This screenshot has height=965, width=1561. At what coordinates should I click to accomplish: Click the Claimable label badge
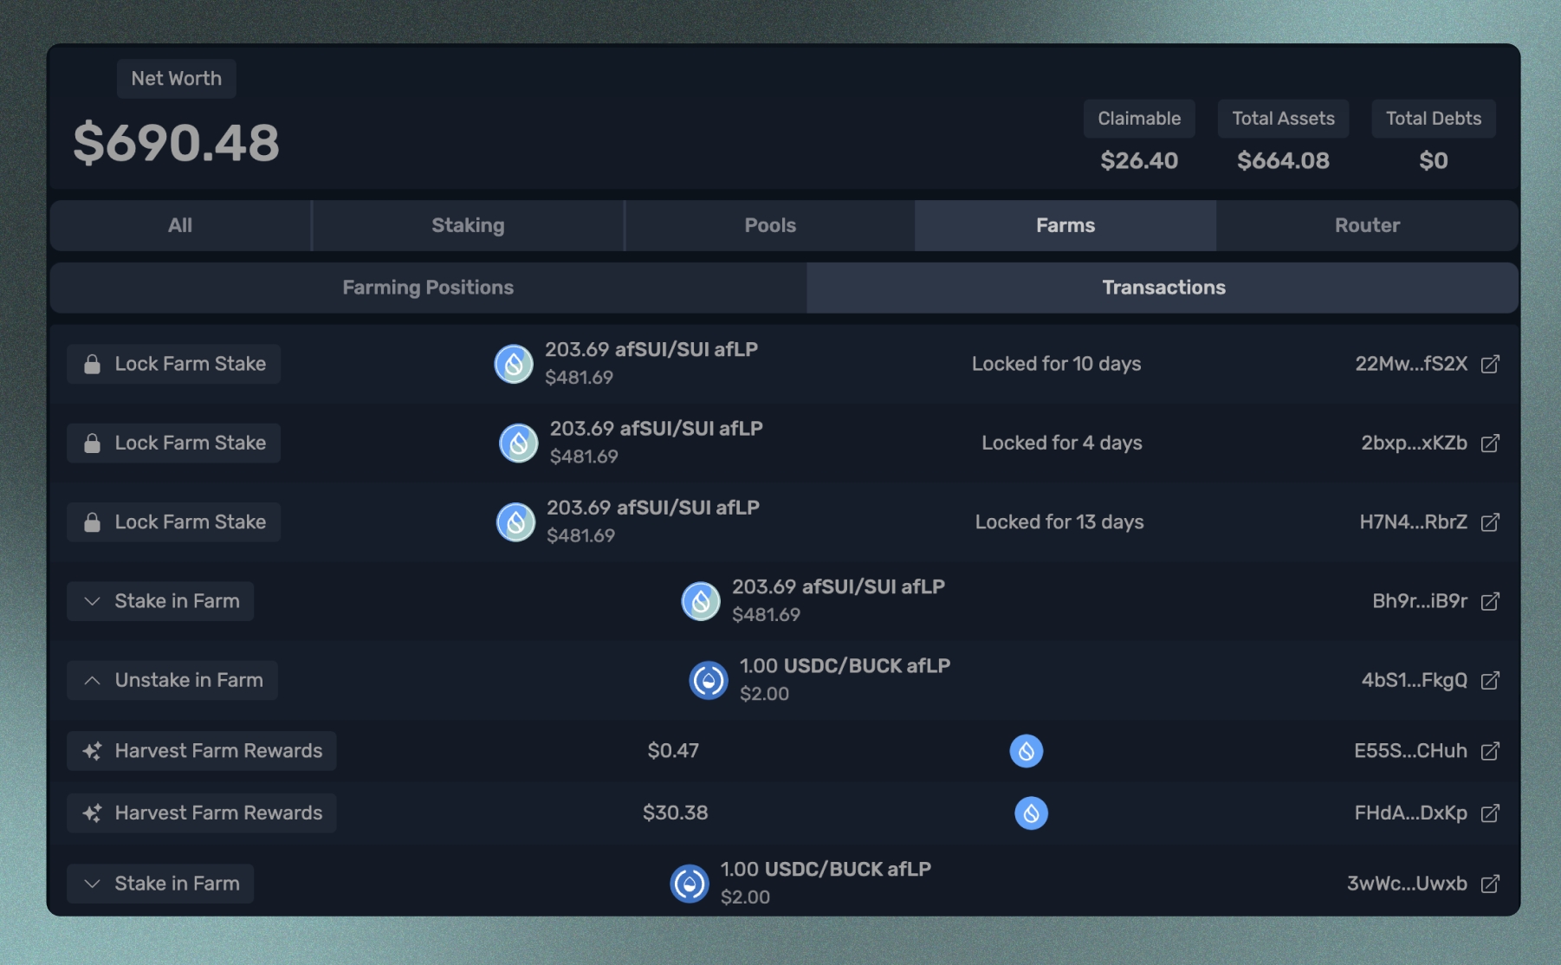pyautogui.click(x=1138, y=119)
